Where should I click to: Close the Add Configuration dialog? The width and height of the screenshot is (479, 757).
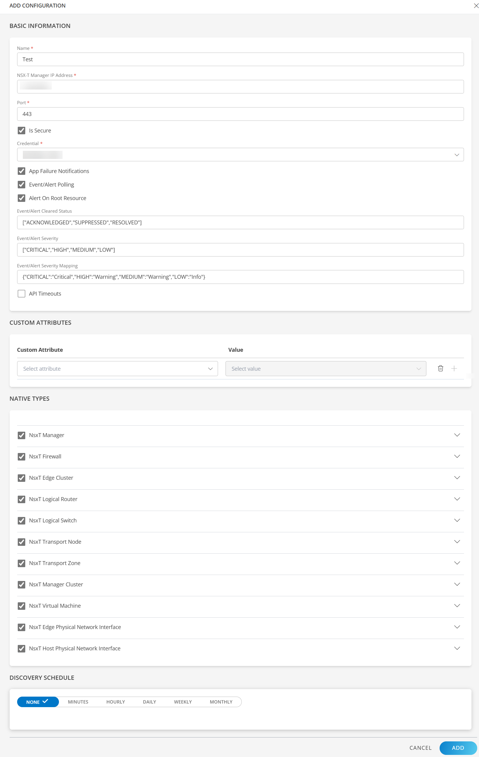(475, 6)
